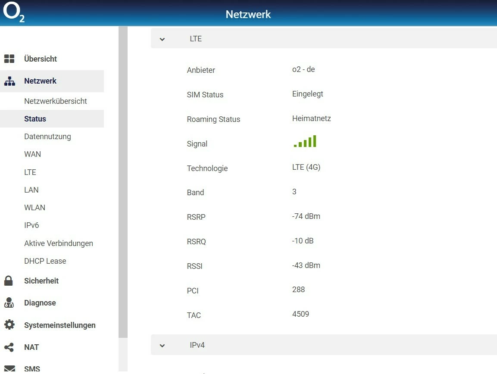The image size is (497, 374).
Task: Go to Aktive Verbindungen submenu
Action: tap(59, 243)
